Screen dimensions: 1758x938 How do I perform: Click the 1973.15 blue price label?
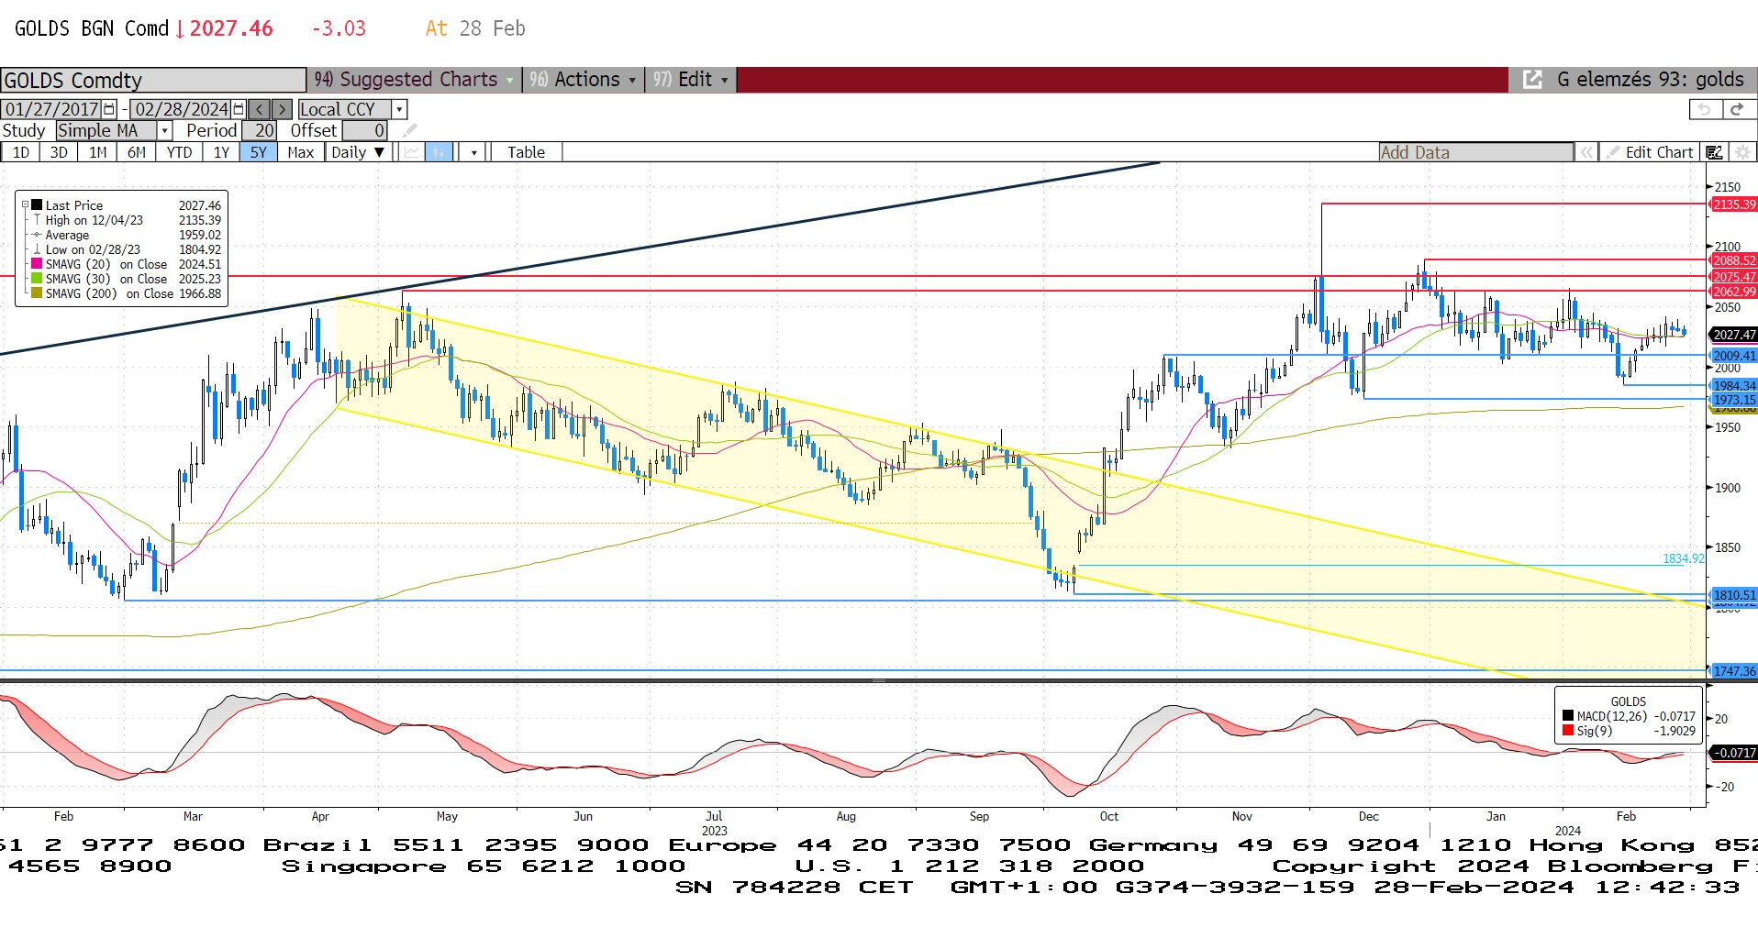(x=1733, y=400)
